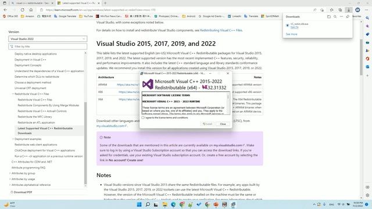Expand the 'Attributes by group' node

click(x=10, y=173)
